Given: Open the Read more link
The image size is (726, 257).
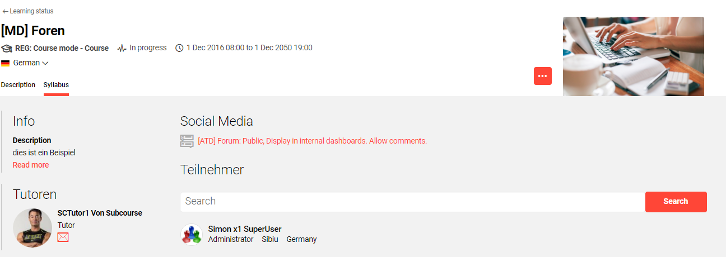Looking at the screenshot, I should [x=31, y=165].
